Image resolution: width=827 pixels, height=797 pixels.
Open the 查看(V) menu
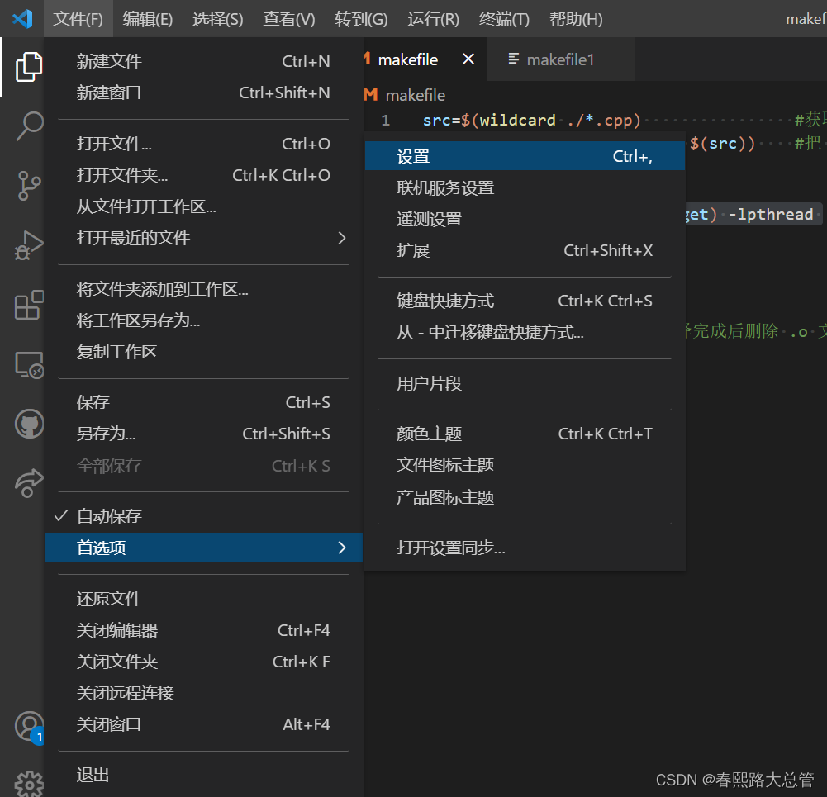(x=289, y=19)
